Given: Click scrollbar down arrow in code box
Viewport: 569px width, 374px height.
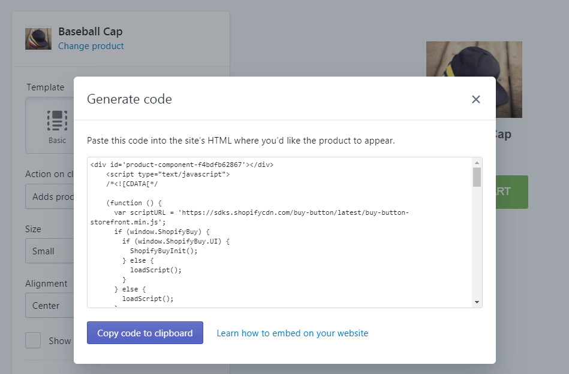Looking at the screenshot, I should (x=477, y=302).
